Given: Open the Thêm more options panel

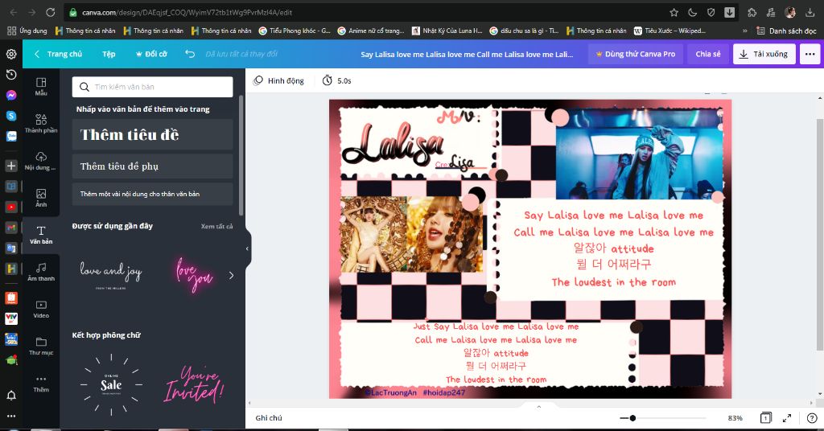Looking at the screenshot, I should [x=41, y=384].
